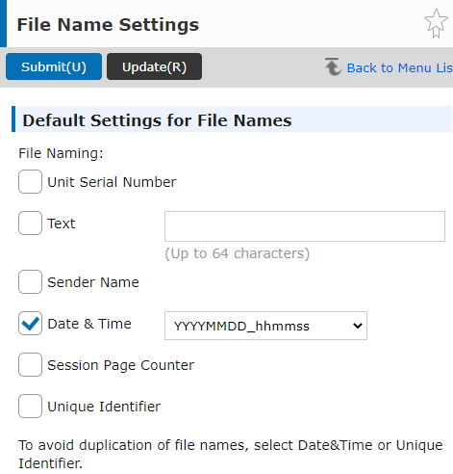Click the Back to Menu List arrow icon
This screenshot has height=474, width=453.
click(x=333, y=66)
